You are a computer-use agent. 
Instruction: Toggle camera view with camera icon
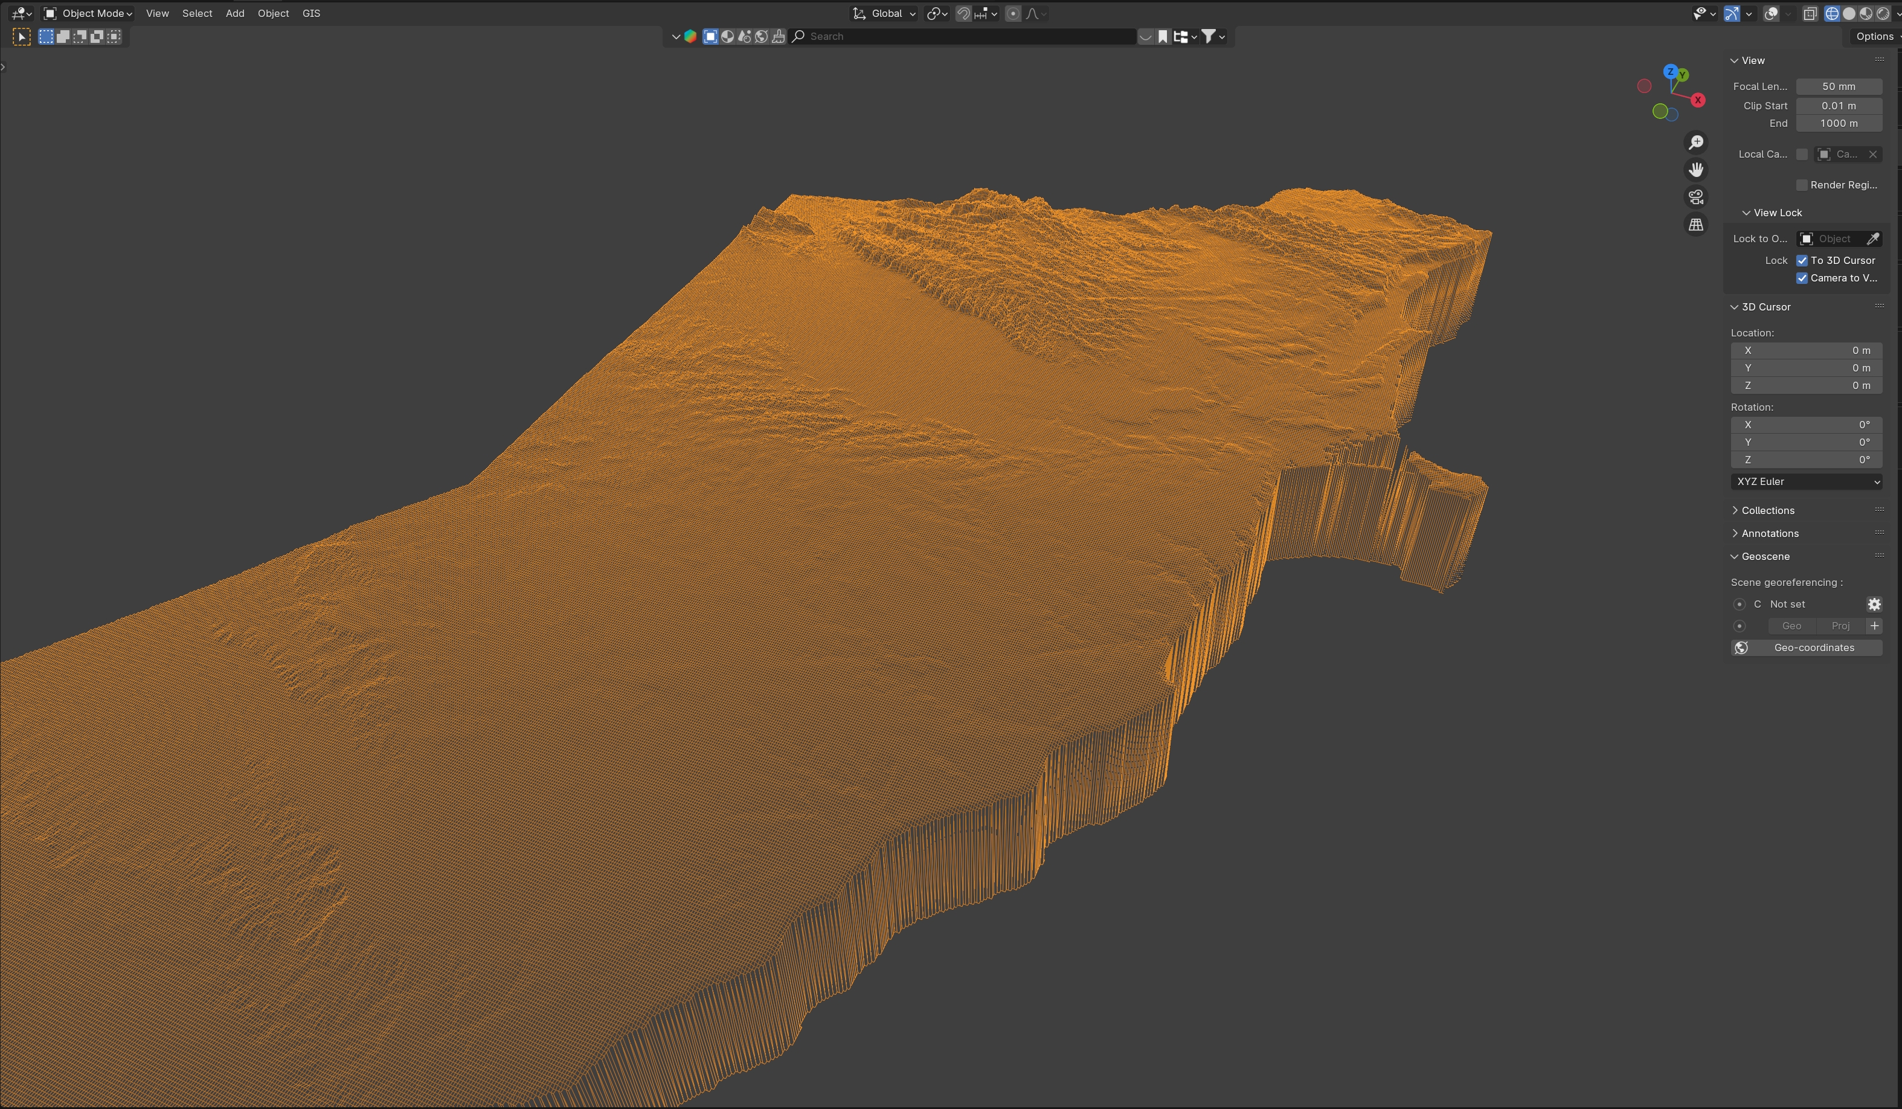1696,197
